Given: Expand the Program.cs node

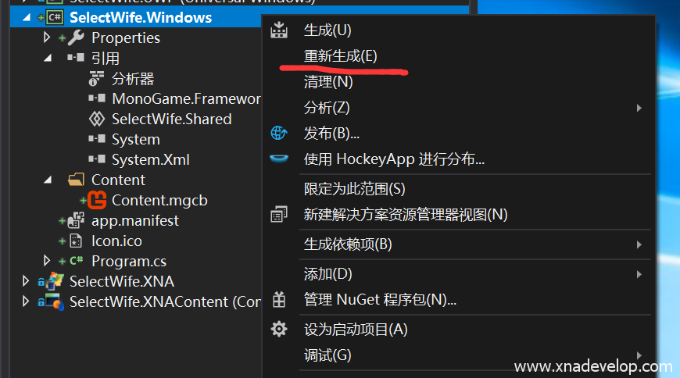Looking at the screenshot, I should (x=47, y=261).
